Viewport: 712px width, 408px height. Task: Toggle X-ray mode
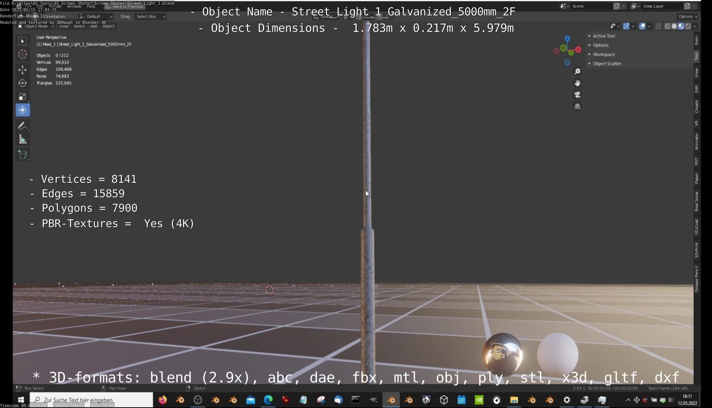click(658, 26)
